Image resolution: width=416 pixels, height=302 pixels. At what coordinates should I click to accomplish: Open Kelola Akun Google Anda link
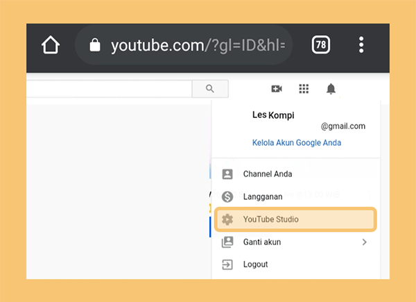pos(297,142)
